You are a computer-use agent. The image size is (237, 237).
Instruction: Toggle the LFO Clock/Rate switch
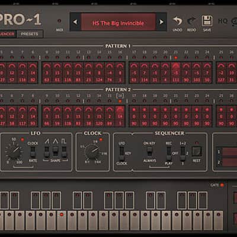coord(33,152)
